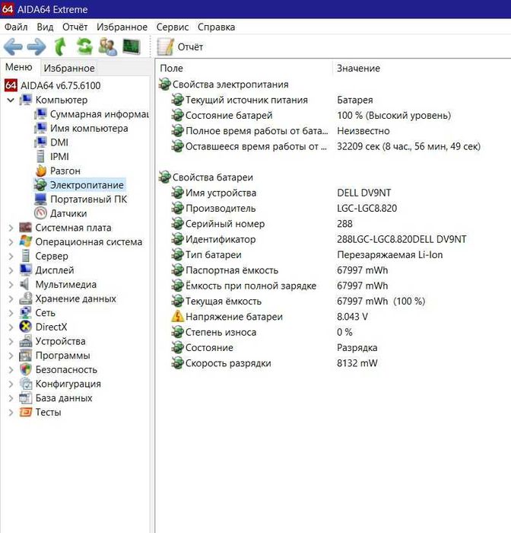Click the IPMI server tower icon
Image resolution: width=511 pixels, height=533 pixels.
coord(40,156)
